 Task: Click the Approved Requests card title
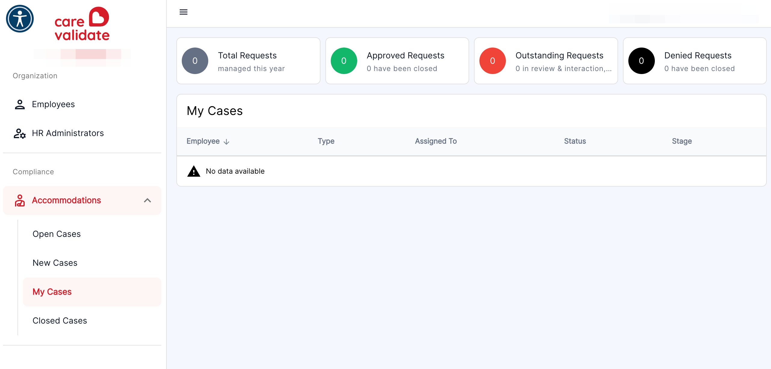tap(405, 56)
